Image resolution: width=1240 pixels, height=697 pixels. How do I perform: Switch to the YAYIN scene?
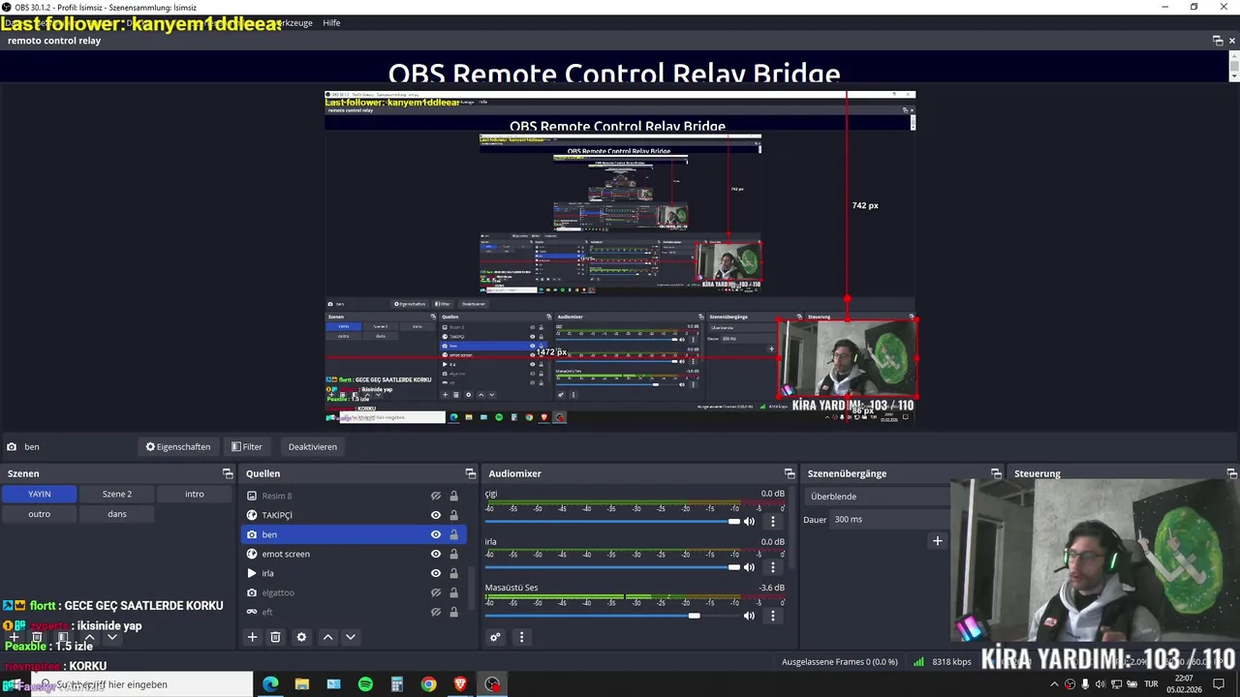[39, 494]
